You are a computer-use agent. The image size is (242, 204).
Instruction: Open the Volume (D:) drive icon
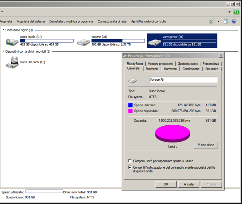coord(83,43)
